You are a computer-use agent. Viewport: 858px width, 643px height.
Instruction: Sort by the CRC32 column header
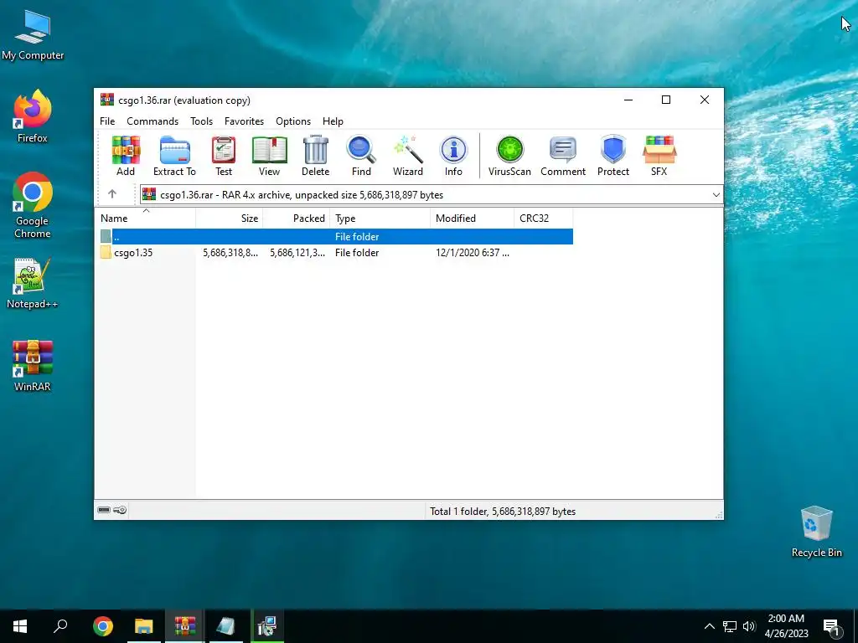pyautogui.click(x=543, y=219)
